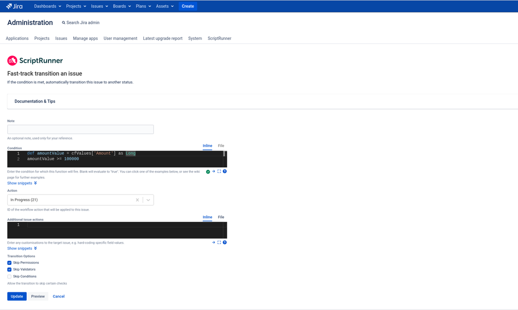Go to Applications admin tab
518x310 pixels.
(x=17, y=38)
